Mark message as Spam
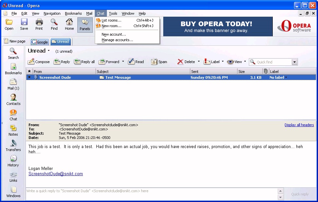 pyautogui.click(x=159, y=62)
